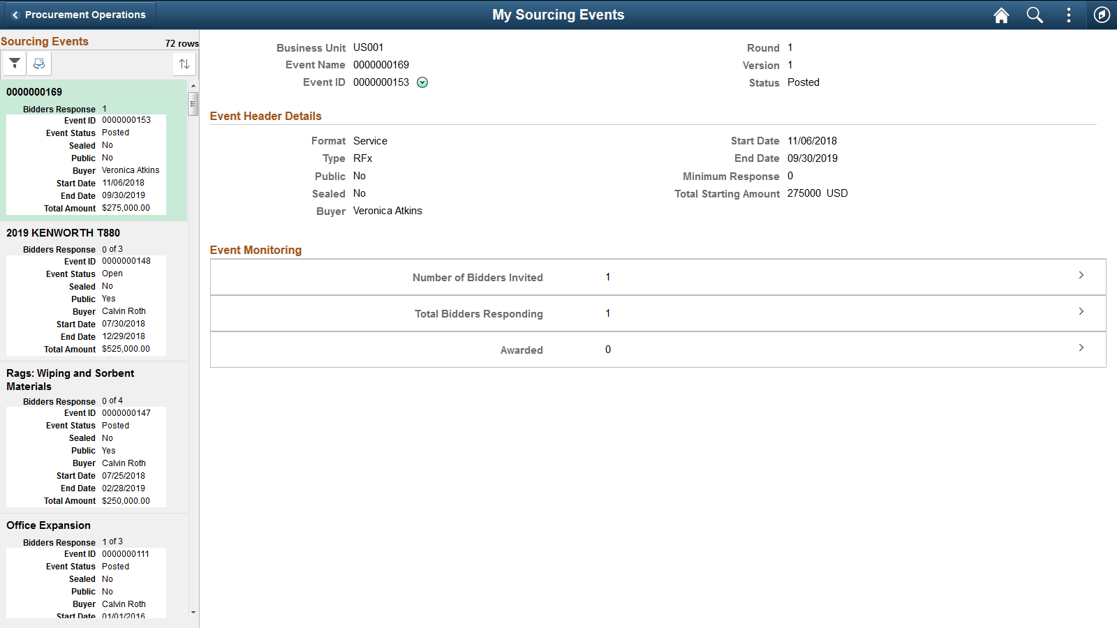Expand the Event ID related actions chevron

pos(422,82)
